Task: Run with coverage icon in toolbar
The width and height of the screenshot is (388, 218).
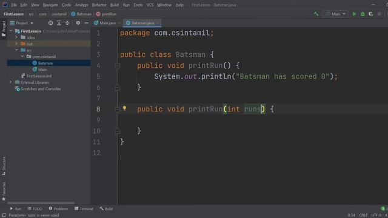Action: [370, 14]
